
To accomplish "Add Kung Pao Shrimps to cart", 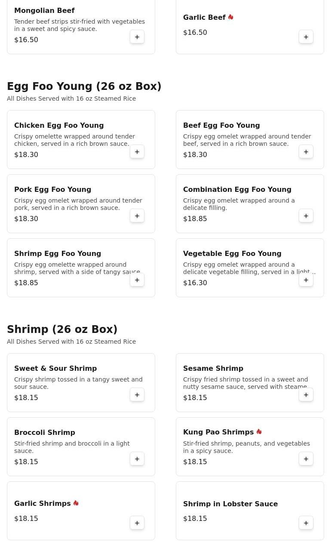I will [306, 459].
